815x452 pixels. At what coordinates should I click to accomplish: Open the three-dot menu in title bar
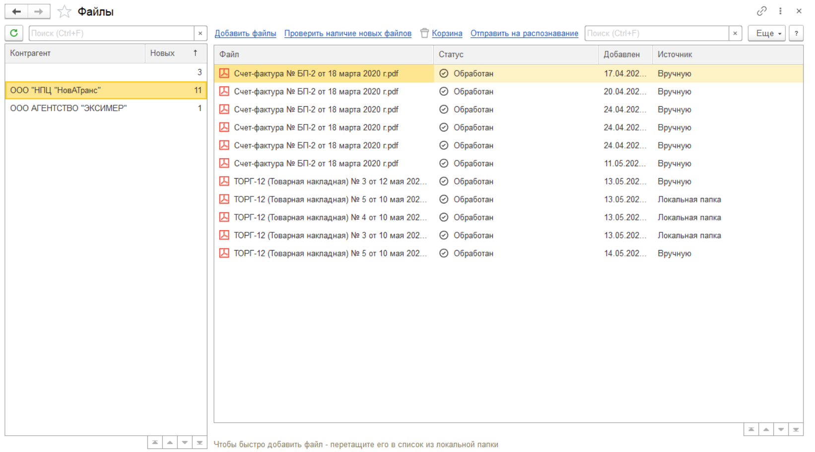click(780, 11)
